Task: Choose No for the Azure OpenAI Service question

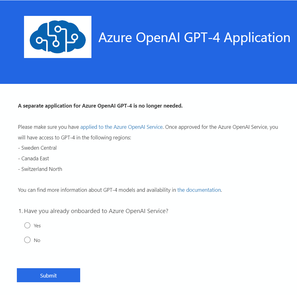Action: (x=27, y=240)
